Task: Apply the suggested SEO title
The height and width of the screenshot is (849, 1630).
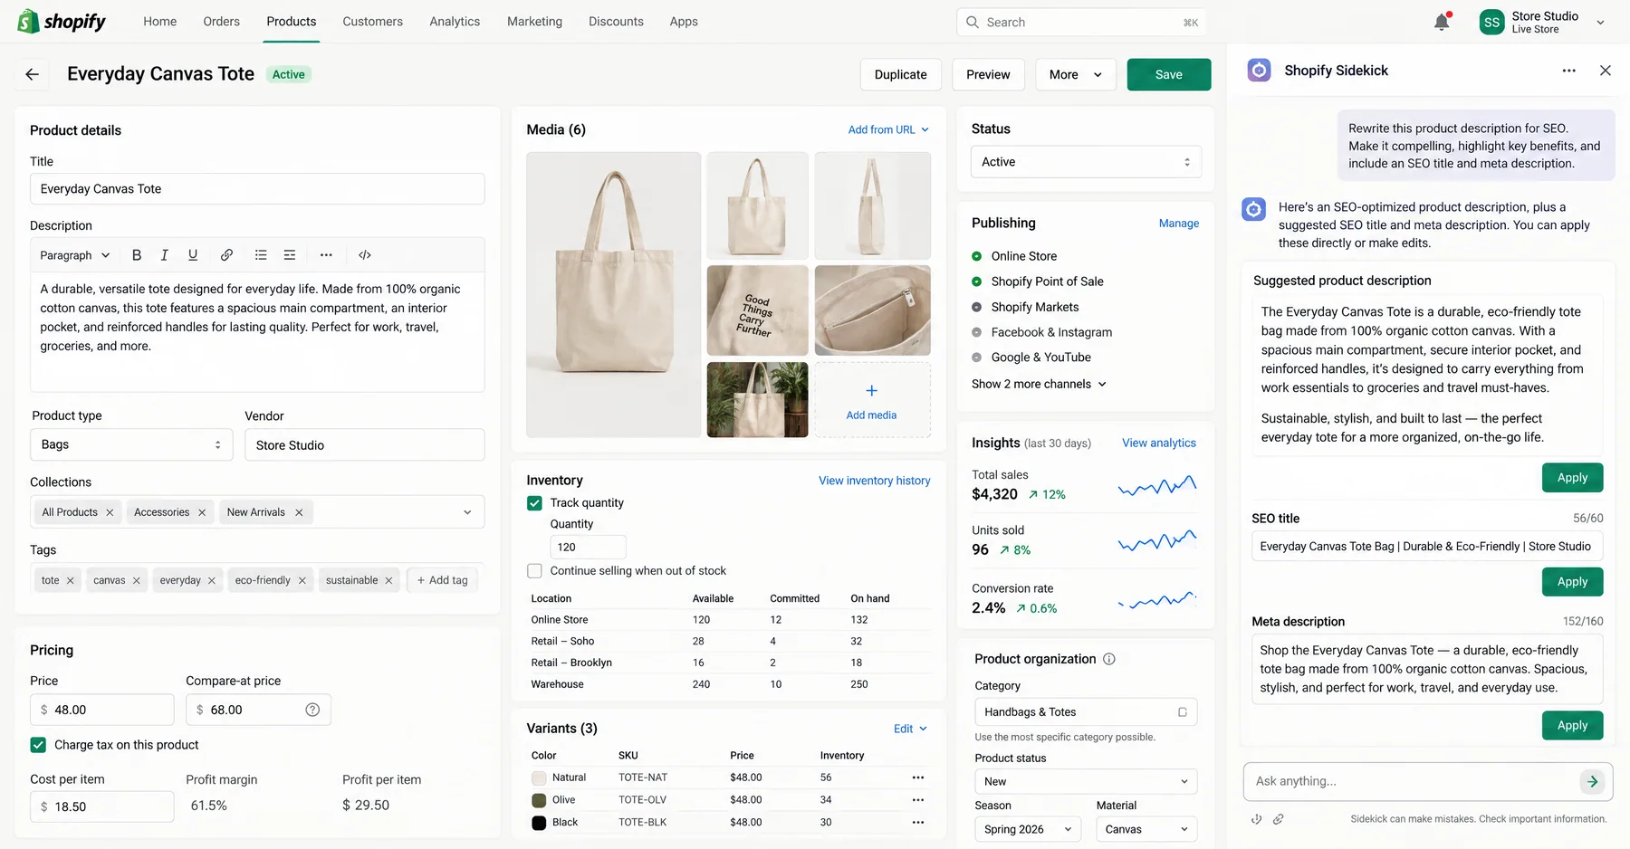Action: click(1572, 582)
